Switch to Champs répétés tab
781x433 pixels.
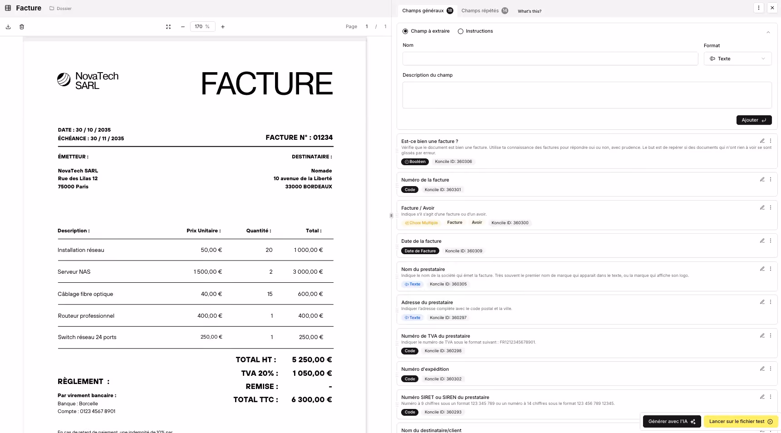[485, 11]
